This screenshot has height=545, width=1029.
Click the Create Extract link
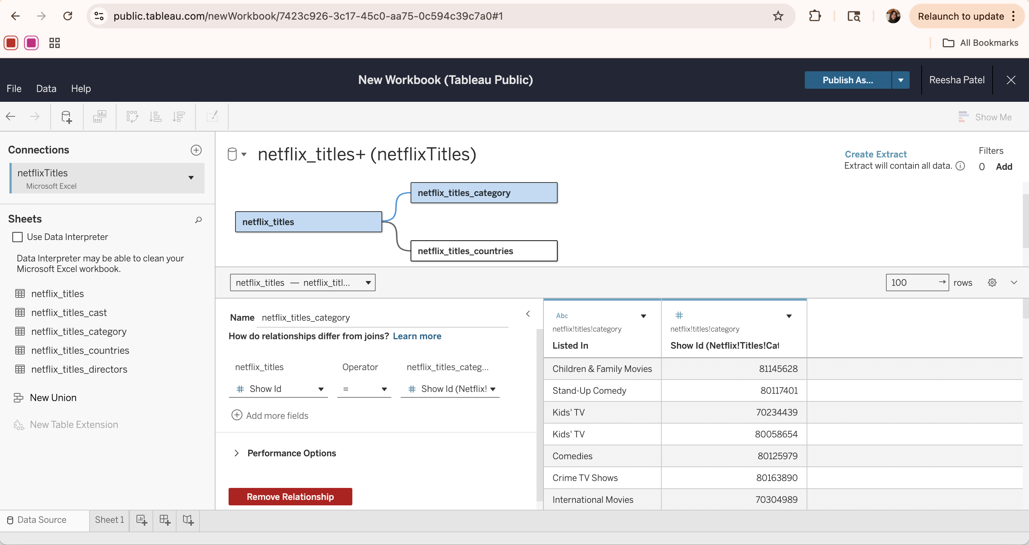click(875, 154)
